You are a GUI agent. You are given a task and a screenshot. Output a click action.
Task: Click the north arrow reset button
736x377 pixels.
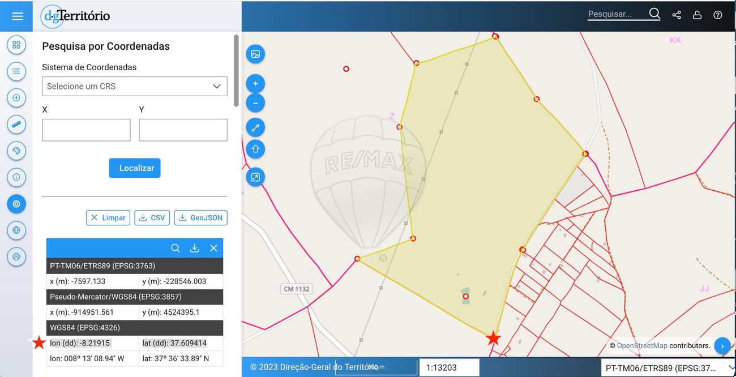[255, 149]
